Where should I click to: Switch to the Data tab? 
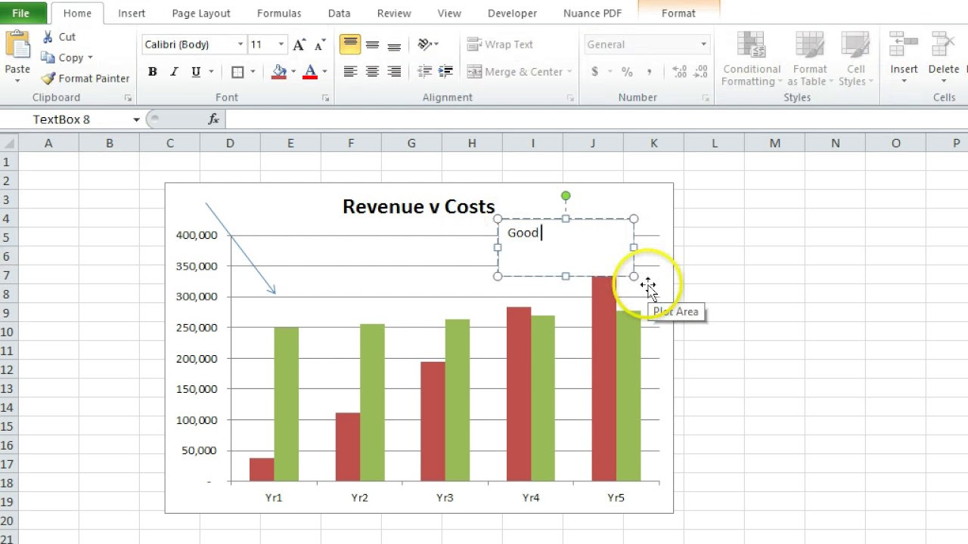click(339, 14)
